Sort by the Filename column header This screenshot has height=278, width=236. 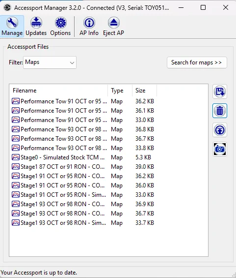pyautogui.click(x=58, y=91)
